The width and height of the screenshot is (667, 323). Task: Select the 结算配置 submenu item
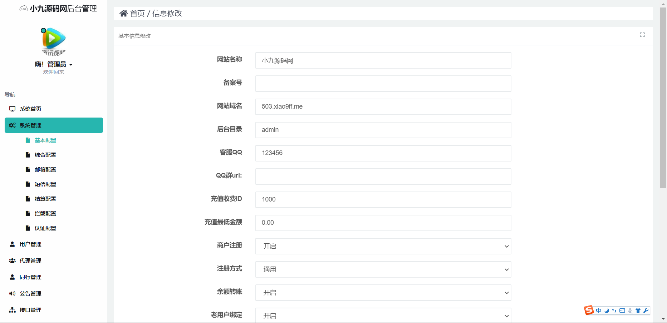(x=45, y=199)
